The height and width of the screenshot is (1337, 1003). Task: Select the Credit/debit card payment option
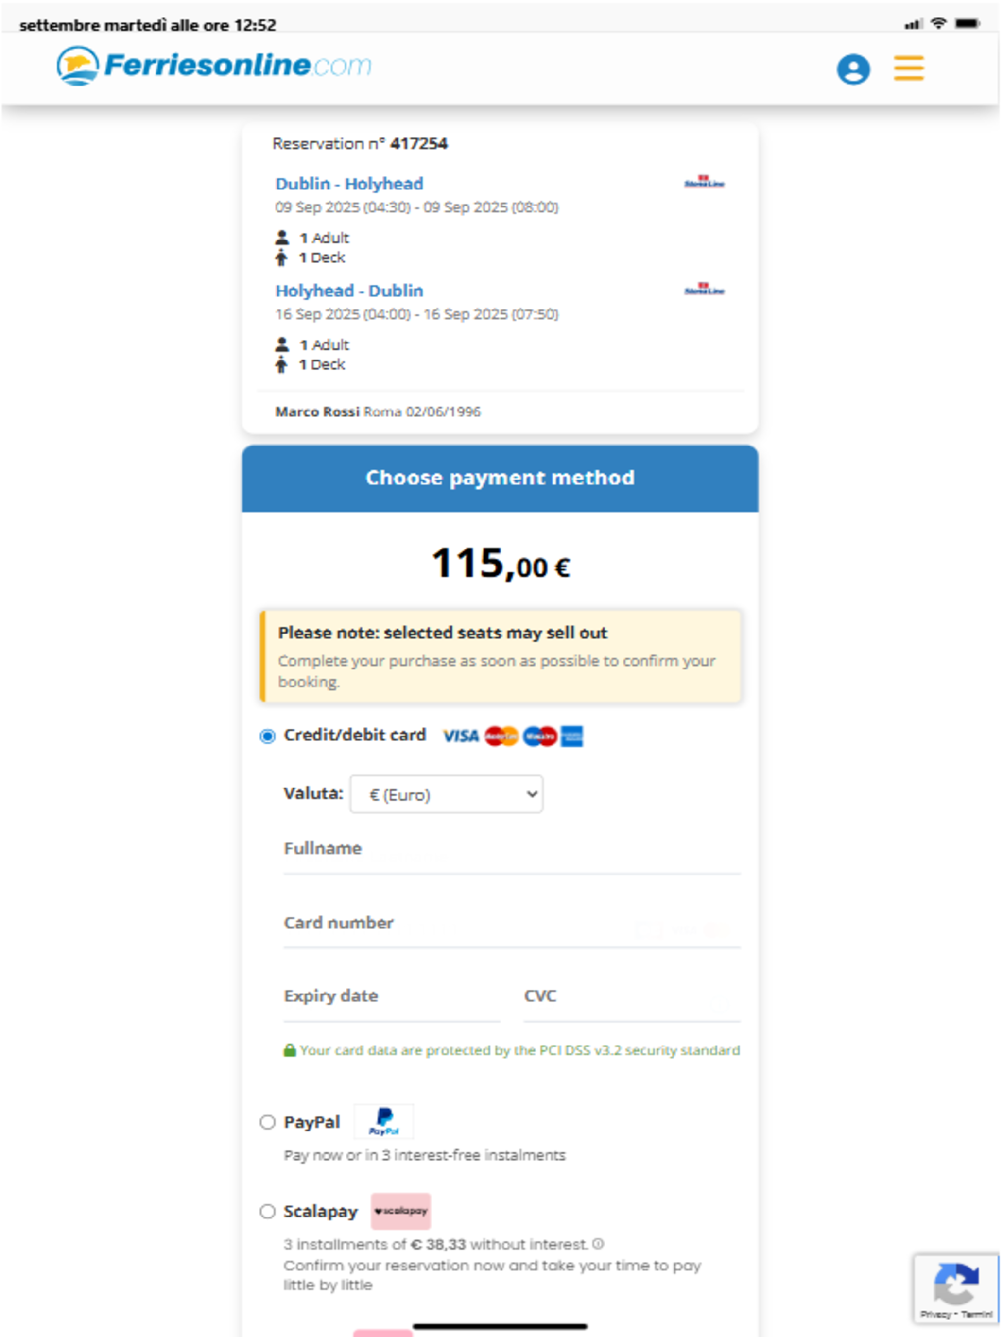pyautogui.click(x=267, y=736)
